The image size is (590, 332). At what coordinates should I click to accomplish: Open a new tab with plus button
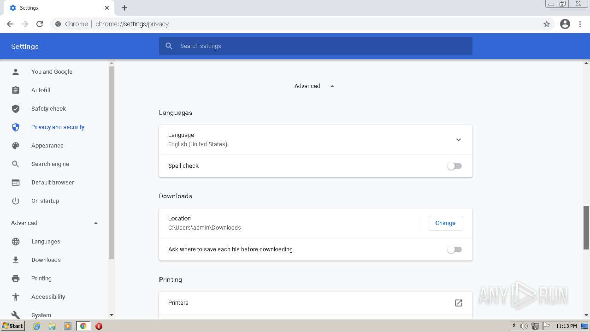tap(124, 8)
